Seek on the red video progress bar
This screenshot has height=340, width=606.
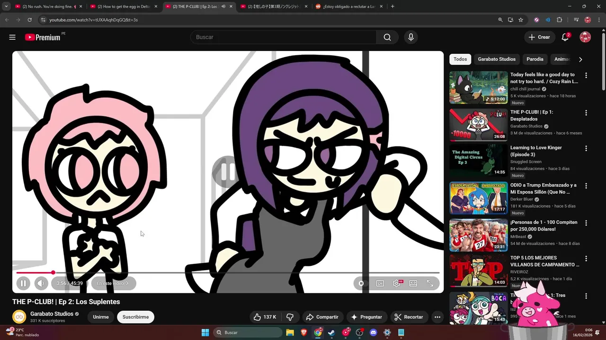click(228, 272)
